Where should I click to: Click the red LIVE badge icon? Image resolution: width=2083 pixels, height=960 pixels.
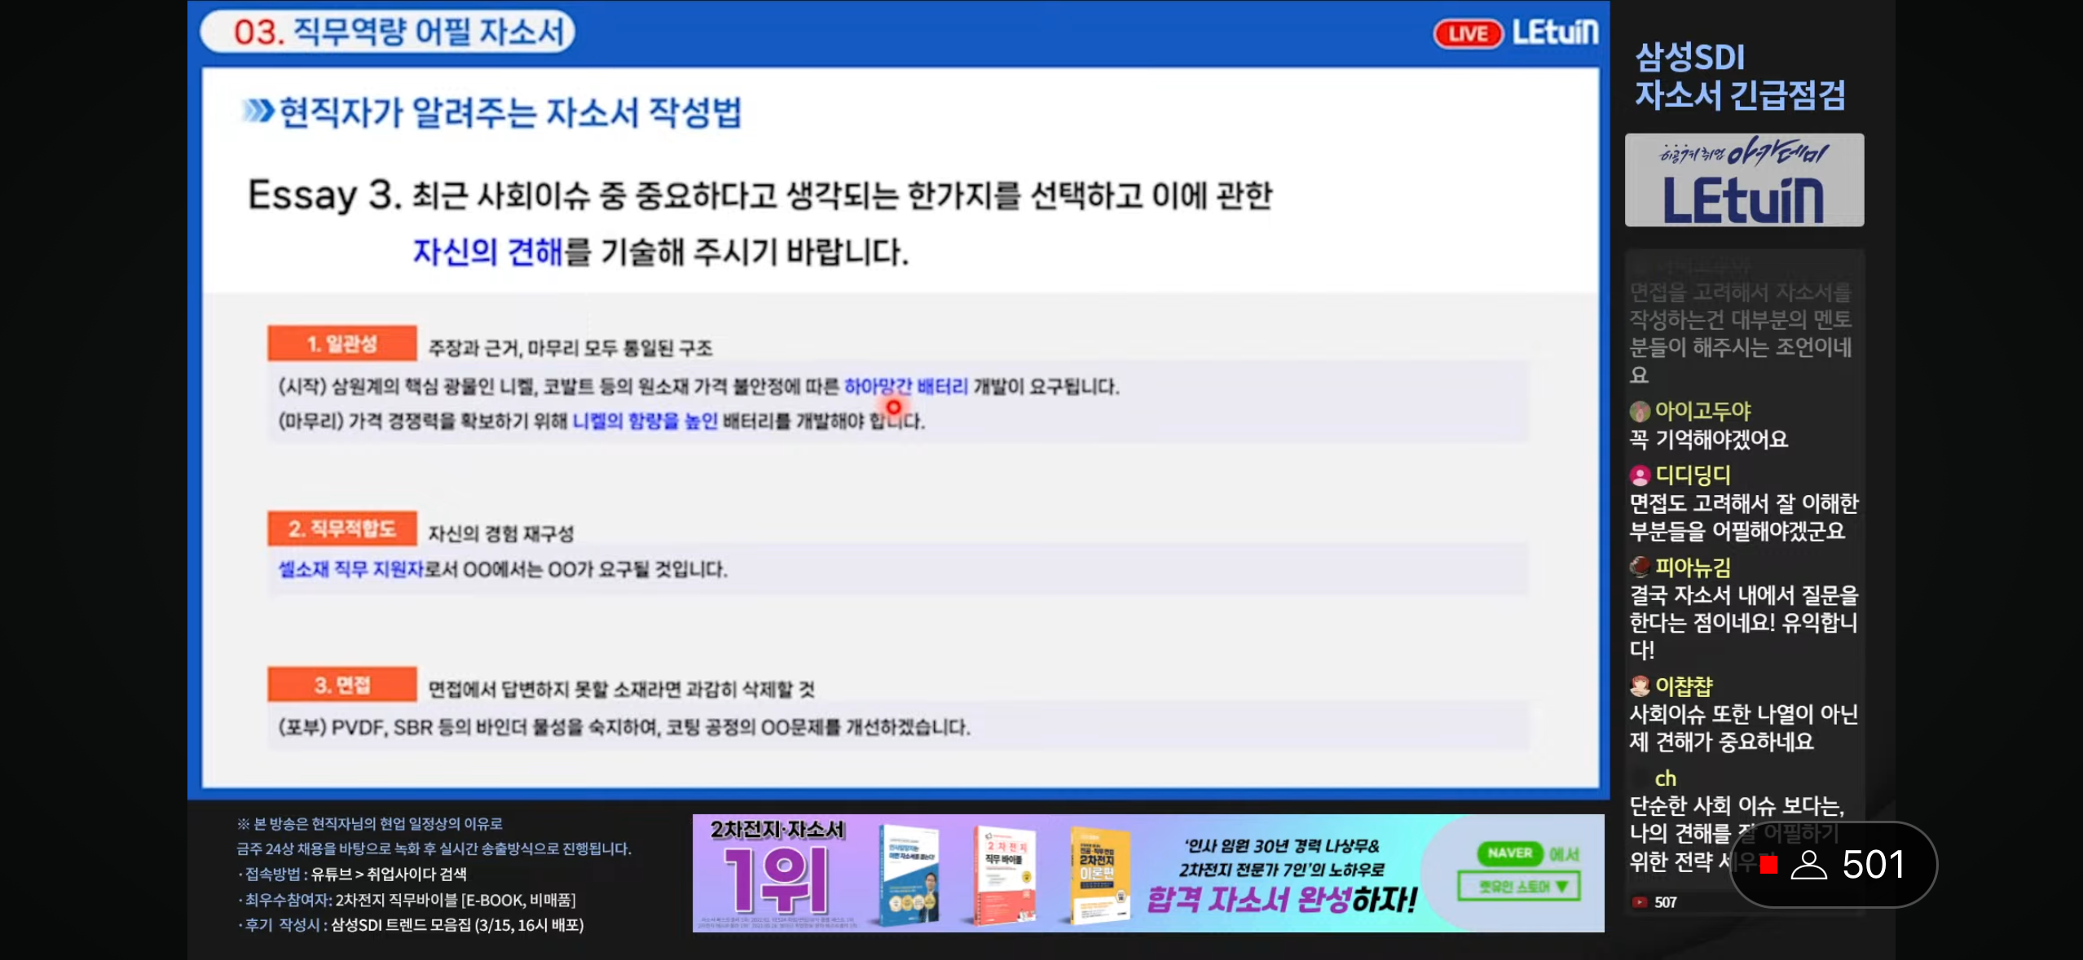pos(1468,33)
